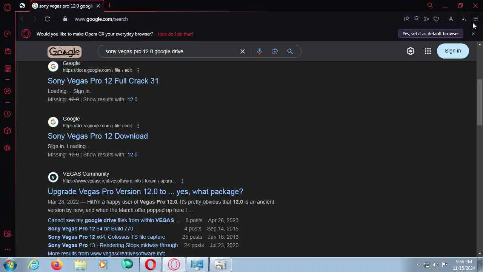Screen dimensions: 483x272
Task: Launch Firefox from taskbar
Action: click(x=57, y=264)
